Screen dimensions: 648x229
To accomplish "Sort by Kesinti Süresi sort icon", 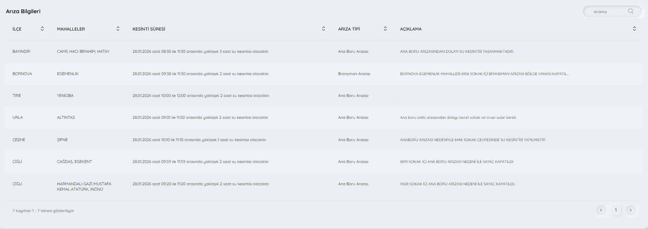I will point(324,28).
